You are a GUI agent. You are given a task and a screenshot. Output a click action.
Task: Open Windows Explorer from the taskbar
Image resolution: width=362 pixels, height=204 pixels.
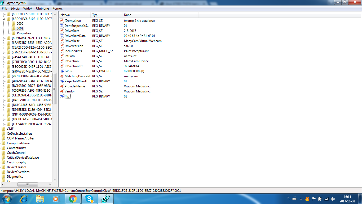coord(40,199)
